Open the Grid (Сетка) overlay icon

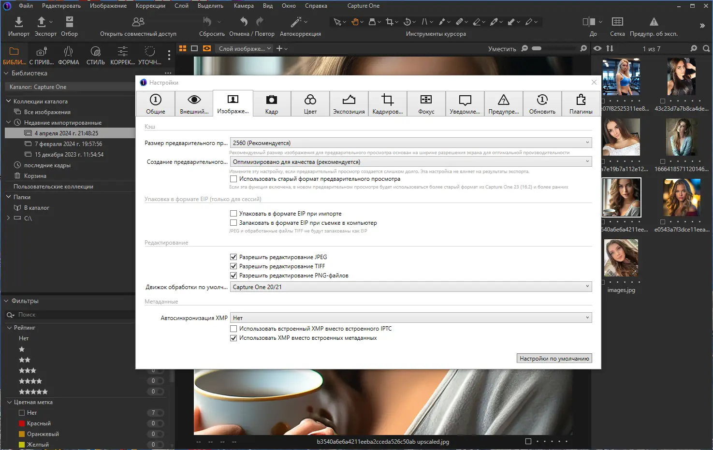[x=617, y=22]
